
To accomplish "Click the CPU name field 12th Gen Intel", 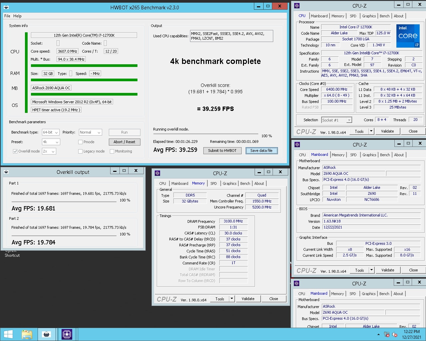I will (x=84, y=35).
